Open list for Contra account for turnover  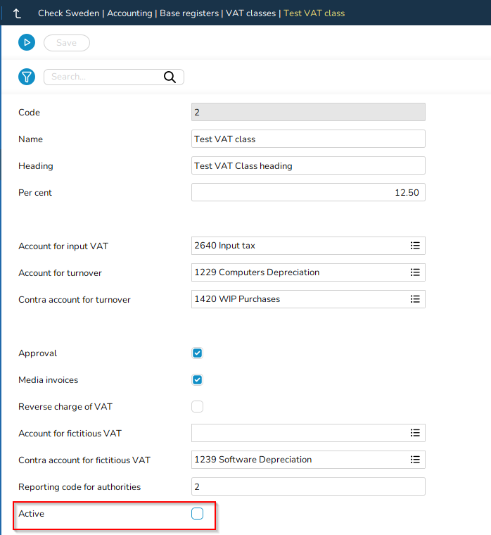pyautogui.click(x=415, y=299)
